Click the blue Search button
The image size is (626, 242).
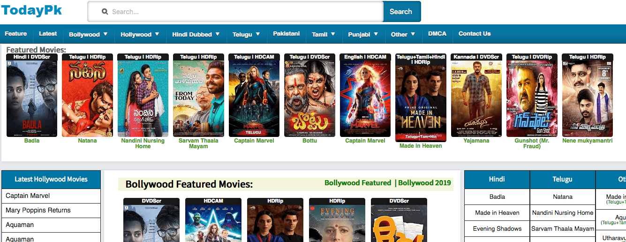pyautogui.click(x=401, y=12)
